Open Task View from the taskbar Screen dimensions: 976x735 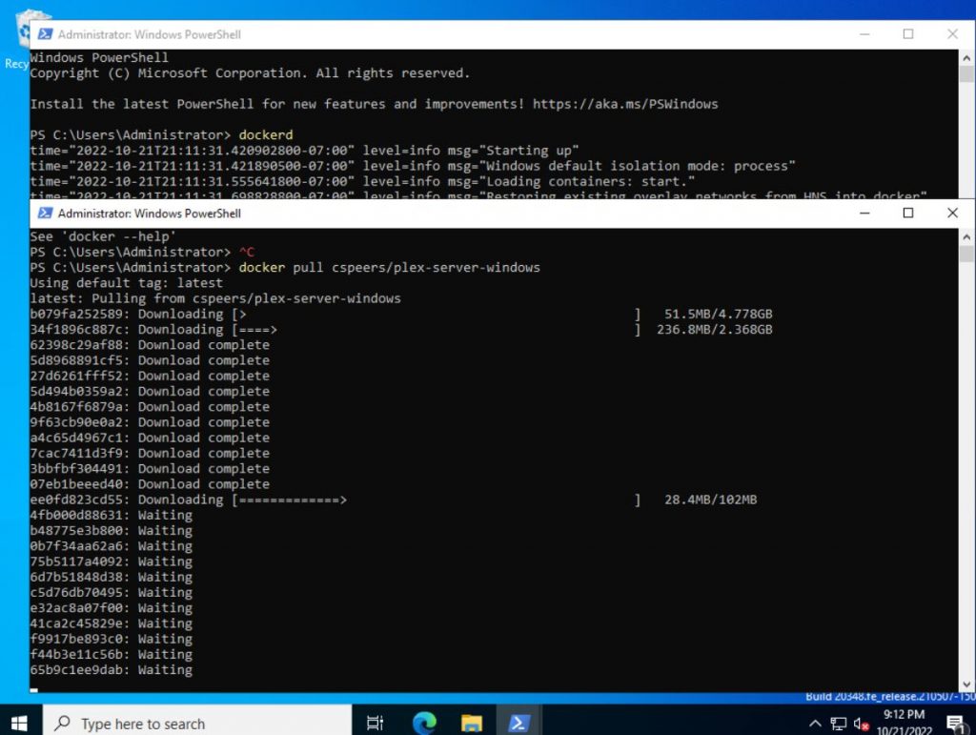(374, 722)
